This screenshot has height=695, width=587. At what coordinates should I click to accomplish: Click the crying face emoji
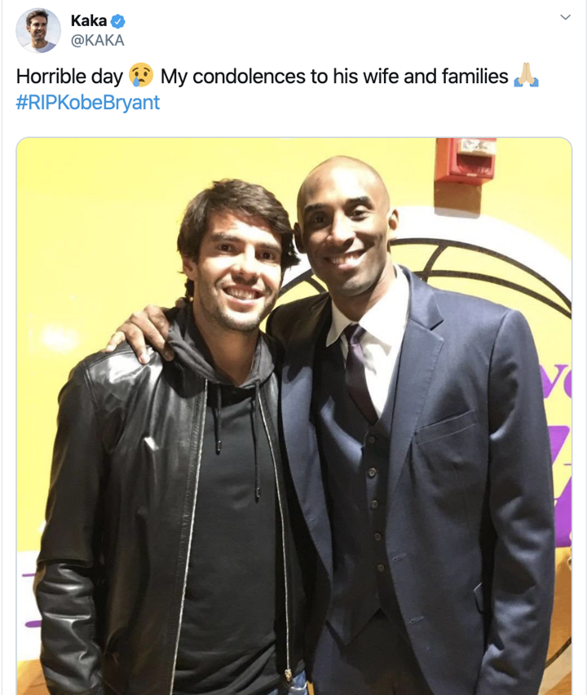141,75
